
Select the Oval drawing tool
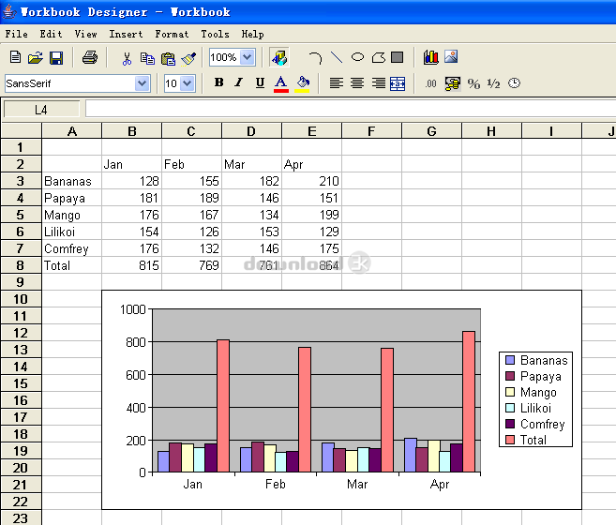click(x=357, y=57)
